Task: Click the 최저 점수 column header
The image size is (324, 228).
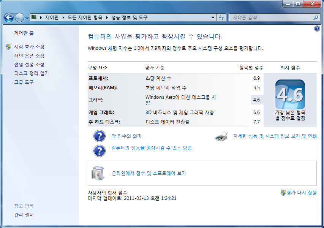Action: 290,68
